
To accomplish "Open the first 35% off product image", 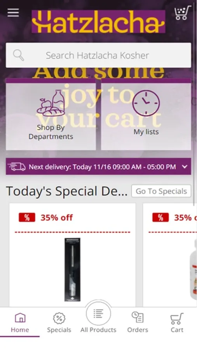I will pyautogui.click(x=73, y=269).
